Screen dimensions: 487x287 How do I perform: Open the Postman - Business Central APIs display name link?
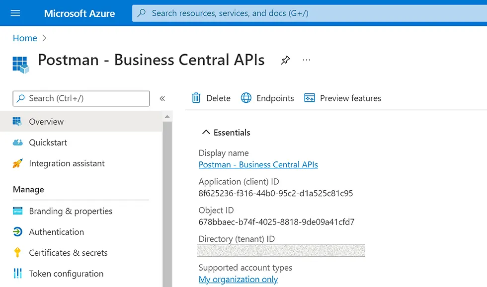pos(258,164)
